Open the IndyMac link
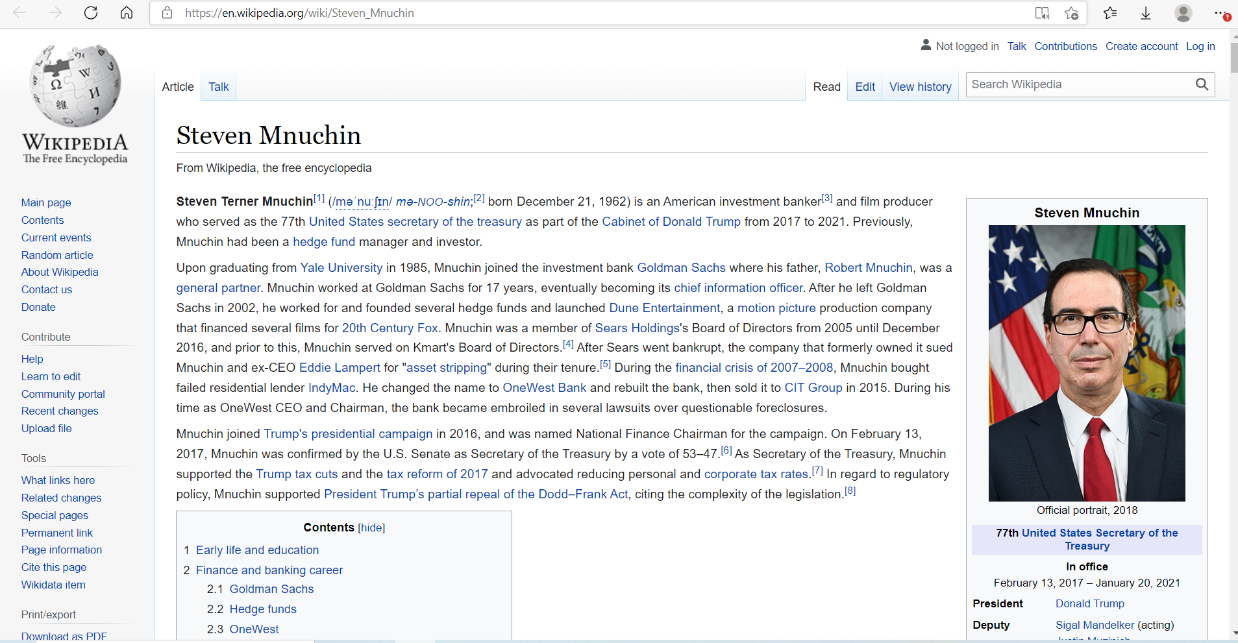The width and height of the screenshot is (1238, 643). (332, 388)
